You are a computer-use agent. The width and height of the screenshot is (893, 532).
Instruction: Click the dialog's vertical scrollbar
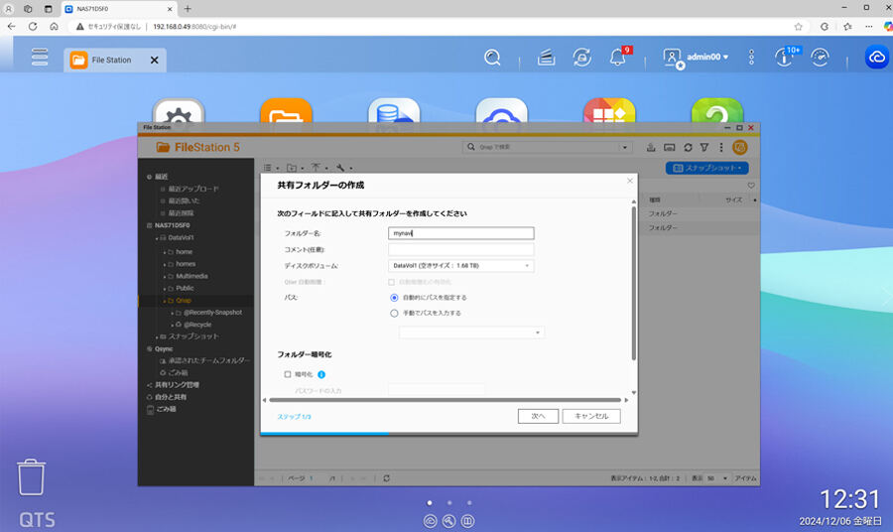pos(633,283)
